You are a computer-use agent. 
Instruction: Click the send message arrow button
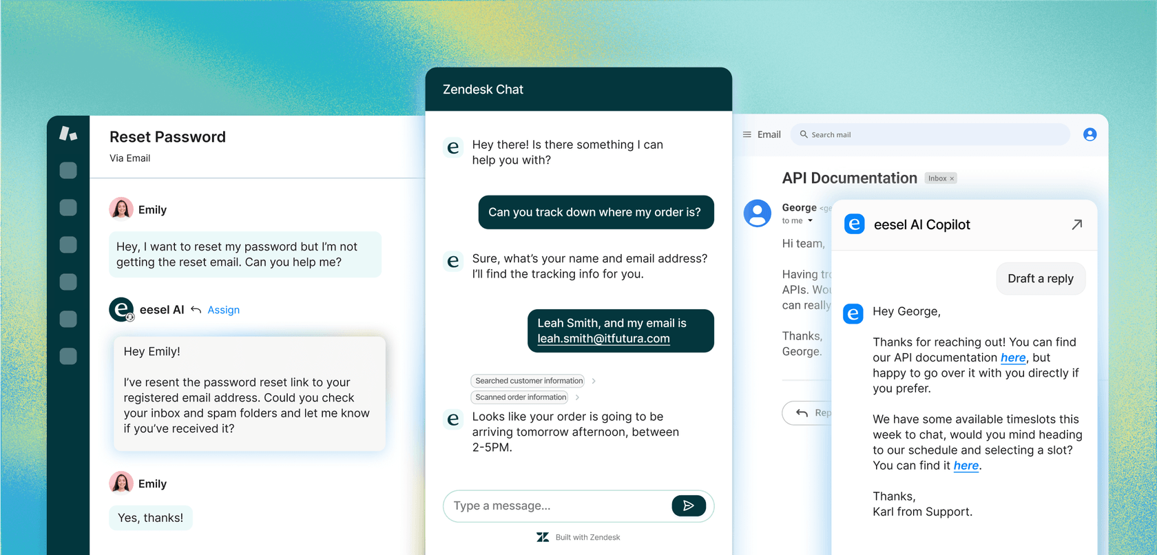[688, 505]
